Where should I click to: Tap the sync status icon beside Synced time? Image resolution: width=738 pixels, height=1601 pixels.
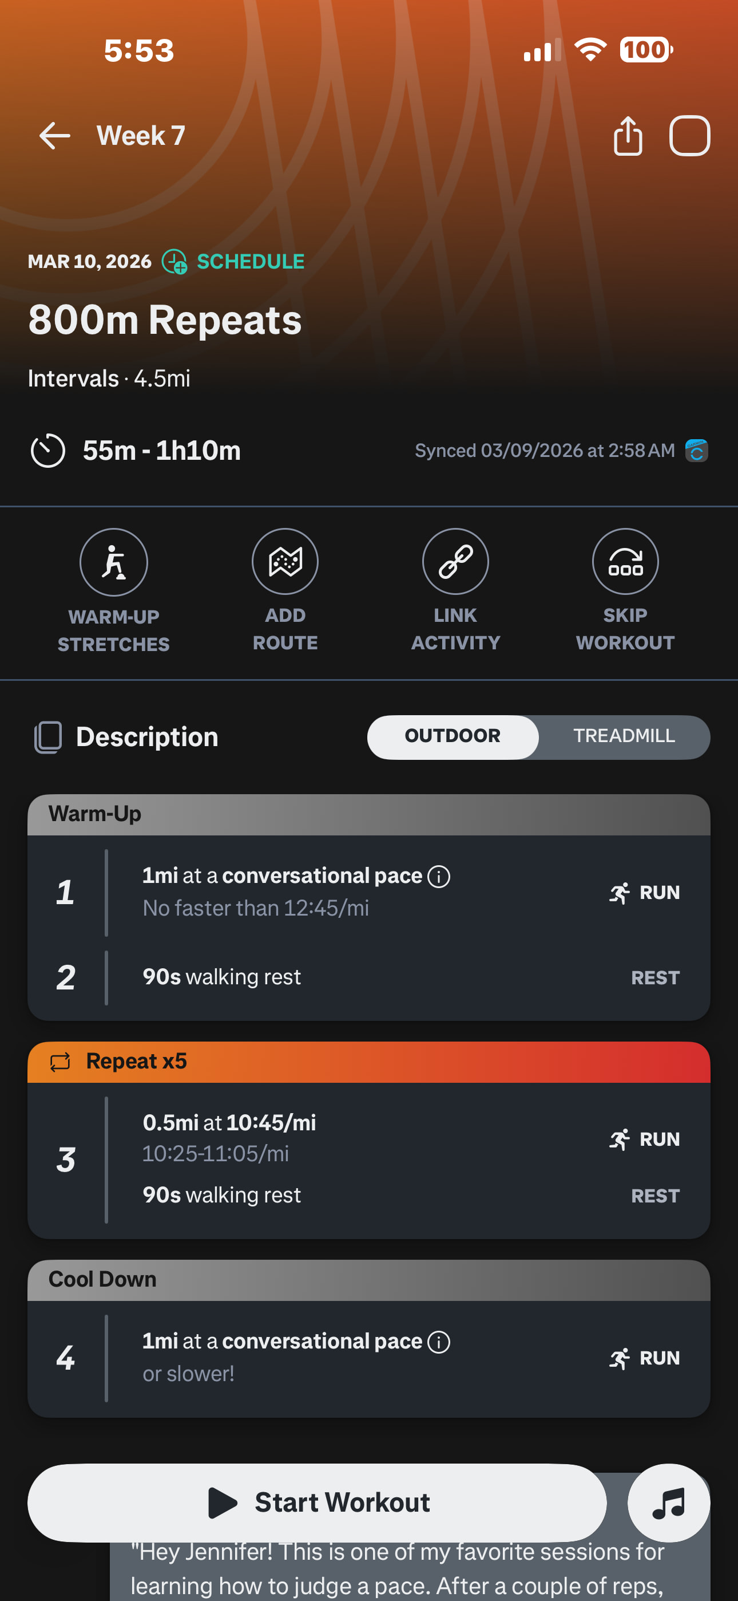[696, 451]
